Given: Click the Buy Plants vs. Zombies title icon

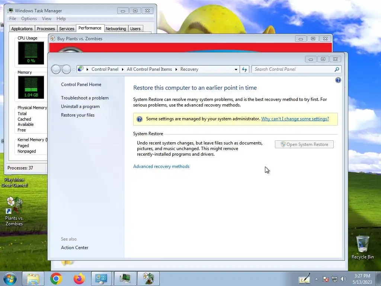Looking at the screenshot, I should (53, 38).
